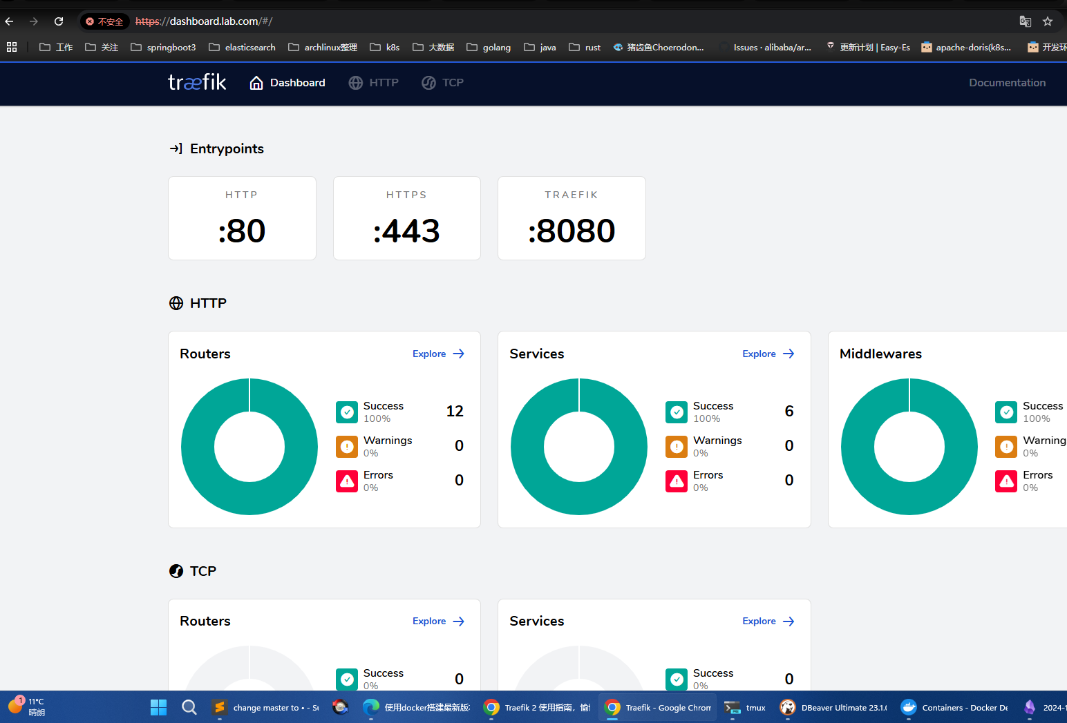Screen dimensions: 1067x723
Task: Click the HTTP Services Errors icon
Action: (677, 481)
